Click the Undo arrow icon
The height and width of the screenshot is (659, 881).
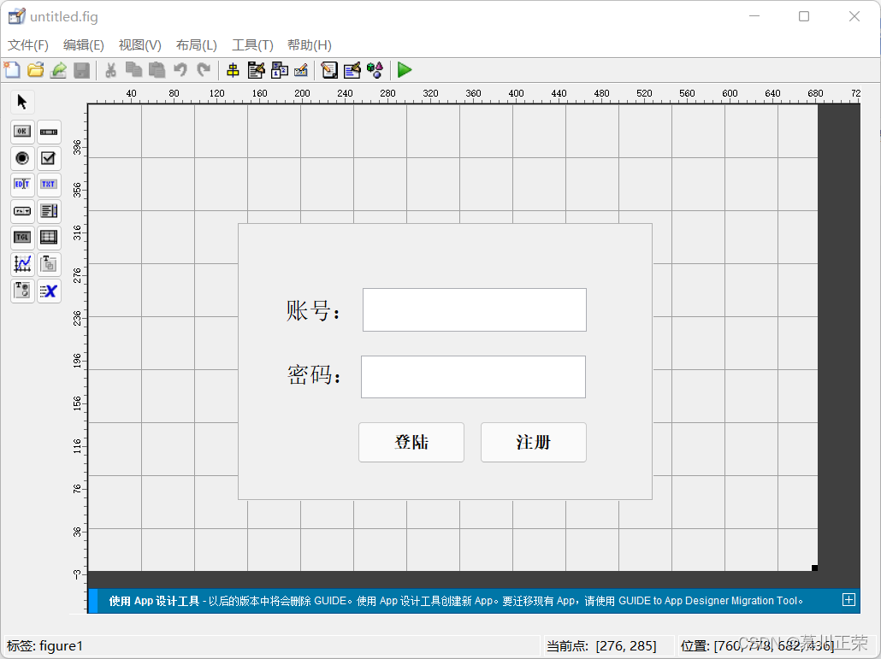coord(180,70)
